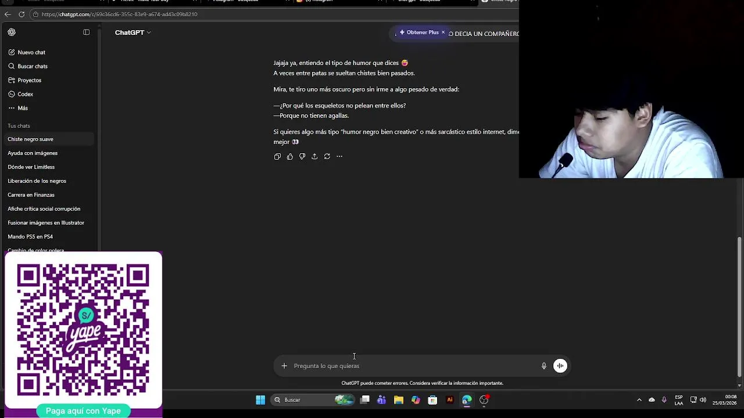Click the OneDrive cloud tray icon
Viewport: 744px width, 418px height.
[x=652, y=400]
